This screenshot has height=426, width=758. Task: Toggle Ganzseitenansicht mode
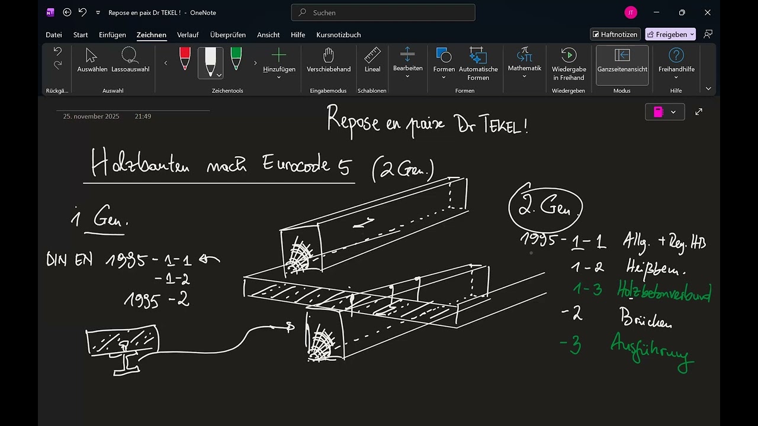coord(622,64)
